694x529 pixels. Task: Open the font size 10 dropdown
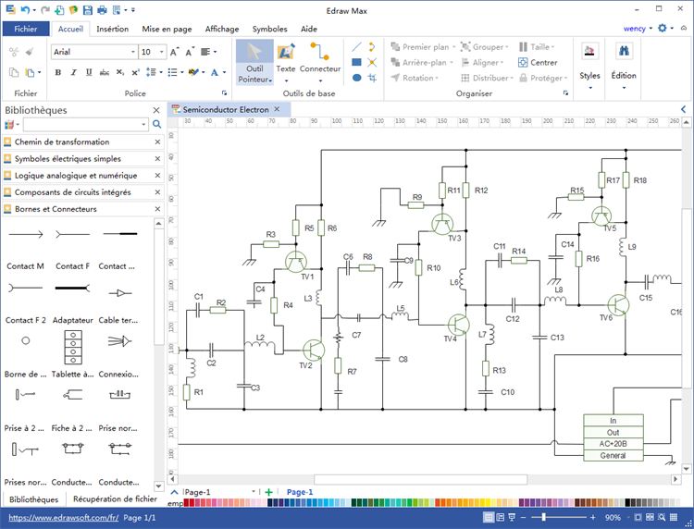pyautogui.click(x=162, y=52)
